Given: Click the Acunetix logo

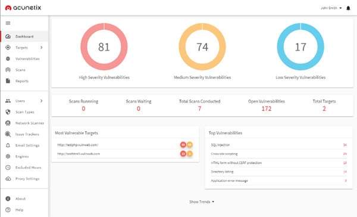Looking at the screenshot, I should (x=23, y=8).
